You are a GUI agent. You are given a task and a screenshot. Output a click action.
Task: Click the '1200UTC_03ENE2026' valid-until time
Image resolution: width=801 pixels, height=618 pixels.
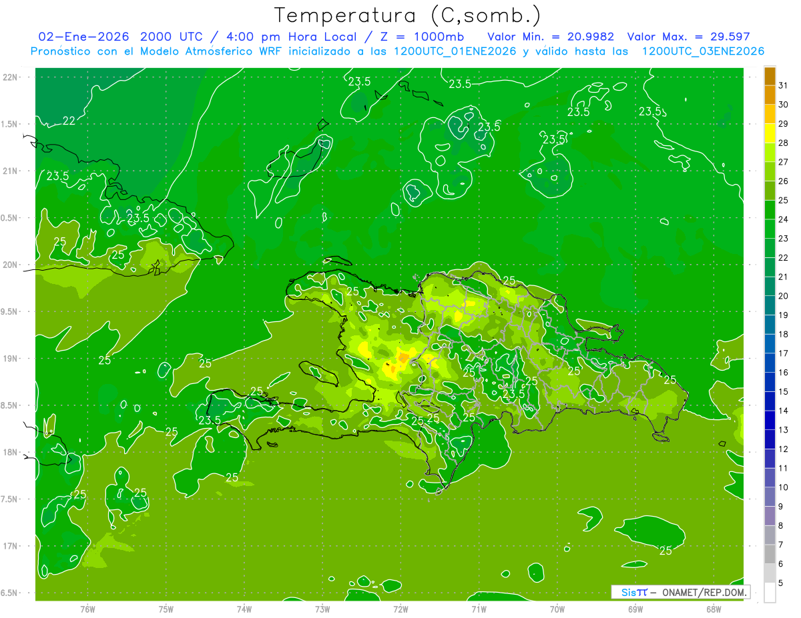703,51
